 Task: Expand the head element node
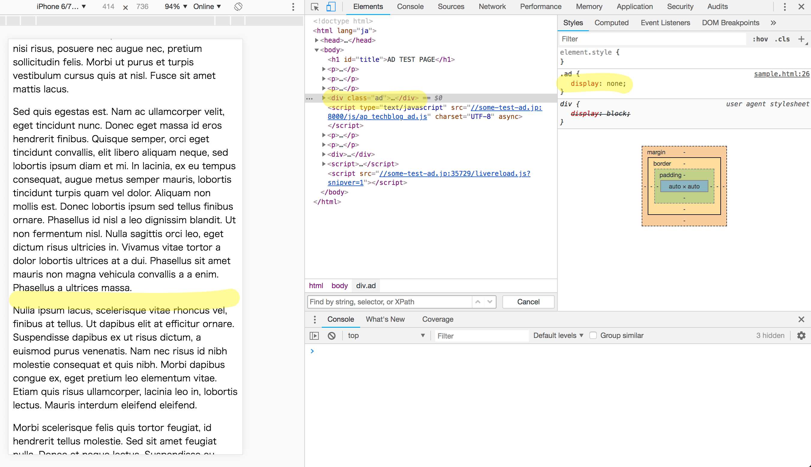click(317, 40)
